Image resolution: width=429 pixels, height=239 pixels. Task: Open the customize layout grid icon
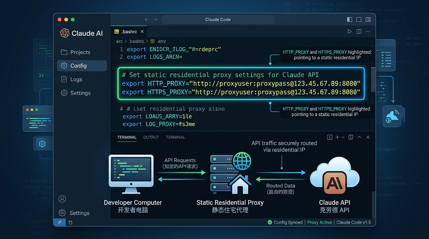click(368, 20)
